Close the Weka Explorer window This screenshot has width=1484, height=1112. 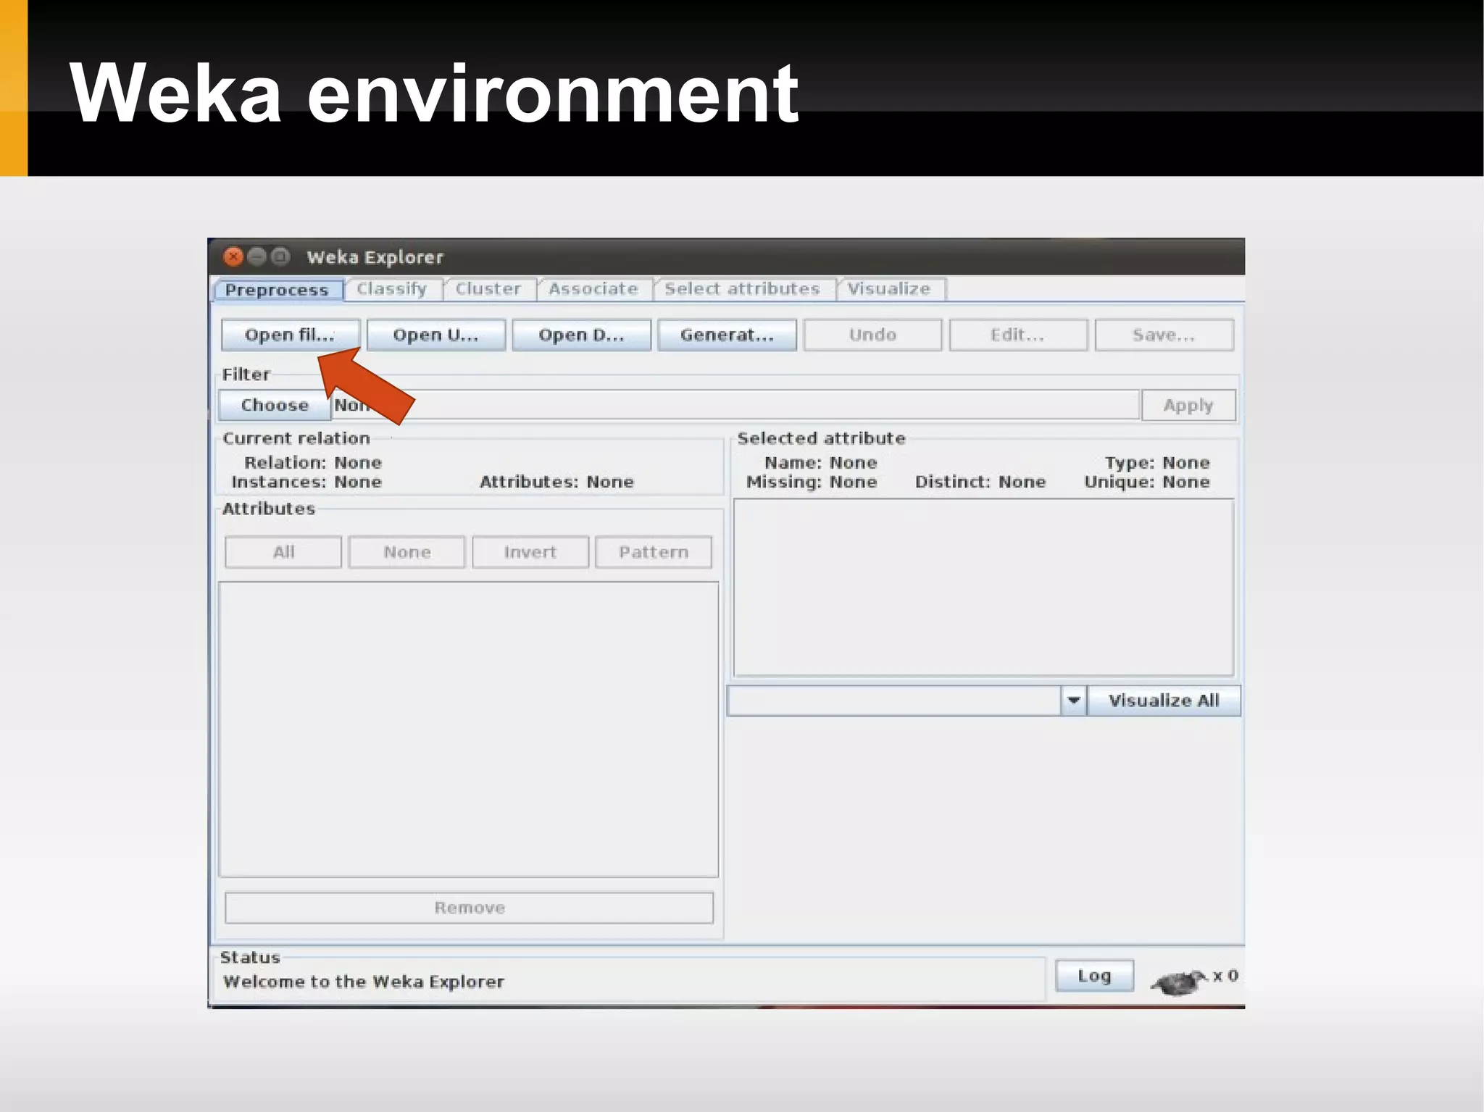tap(233, 256)
